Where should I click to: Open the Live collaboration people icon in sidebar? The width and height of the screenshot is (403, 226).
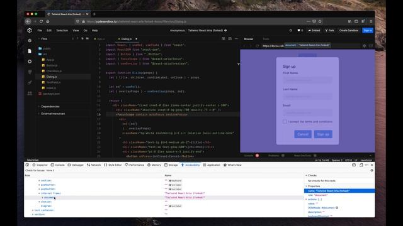click(x=30, y=94)
